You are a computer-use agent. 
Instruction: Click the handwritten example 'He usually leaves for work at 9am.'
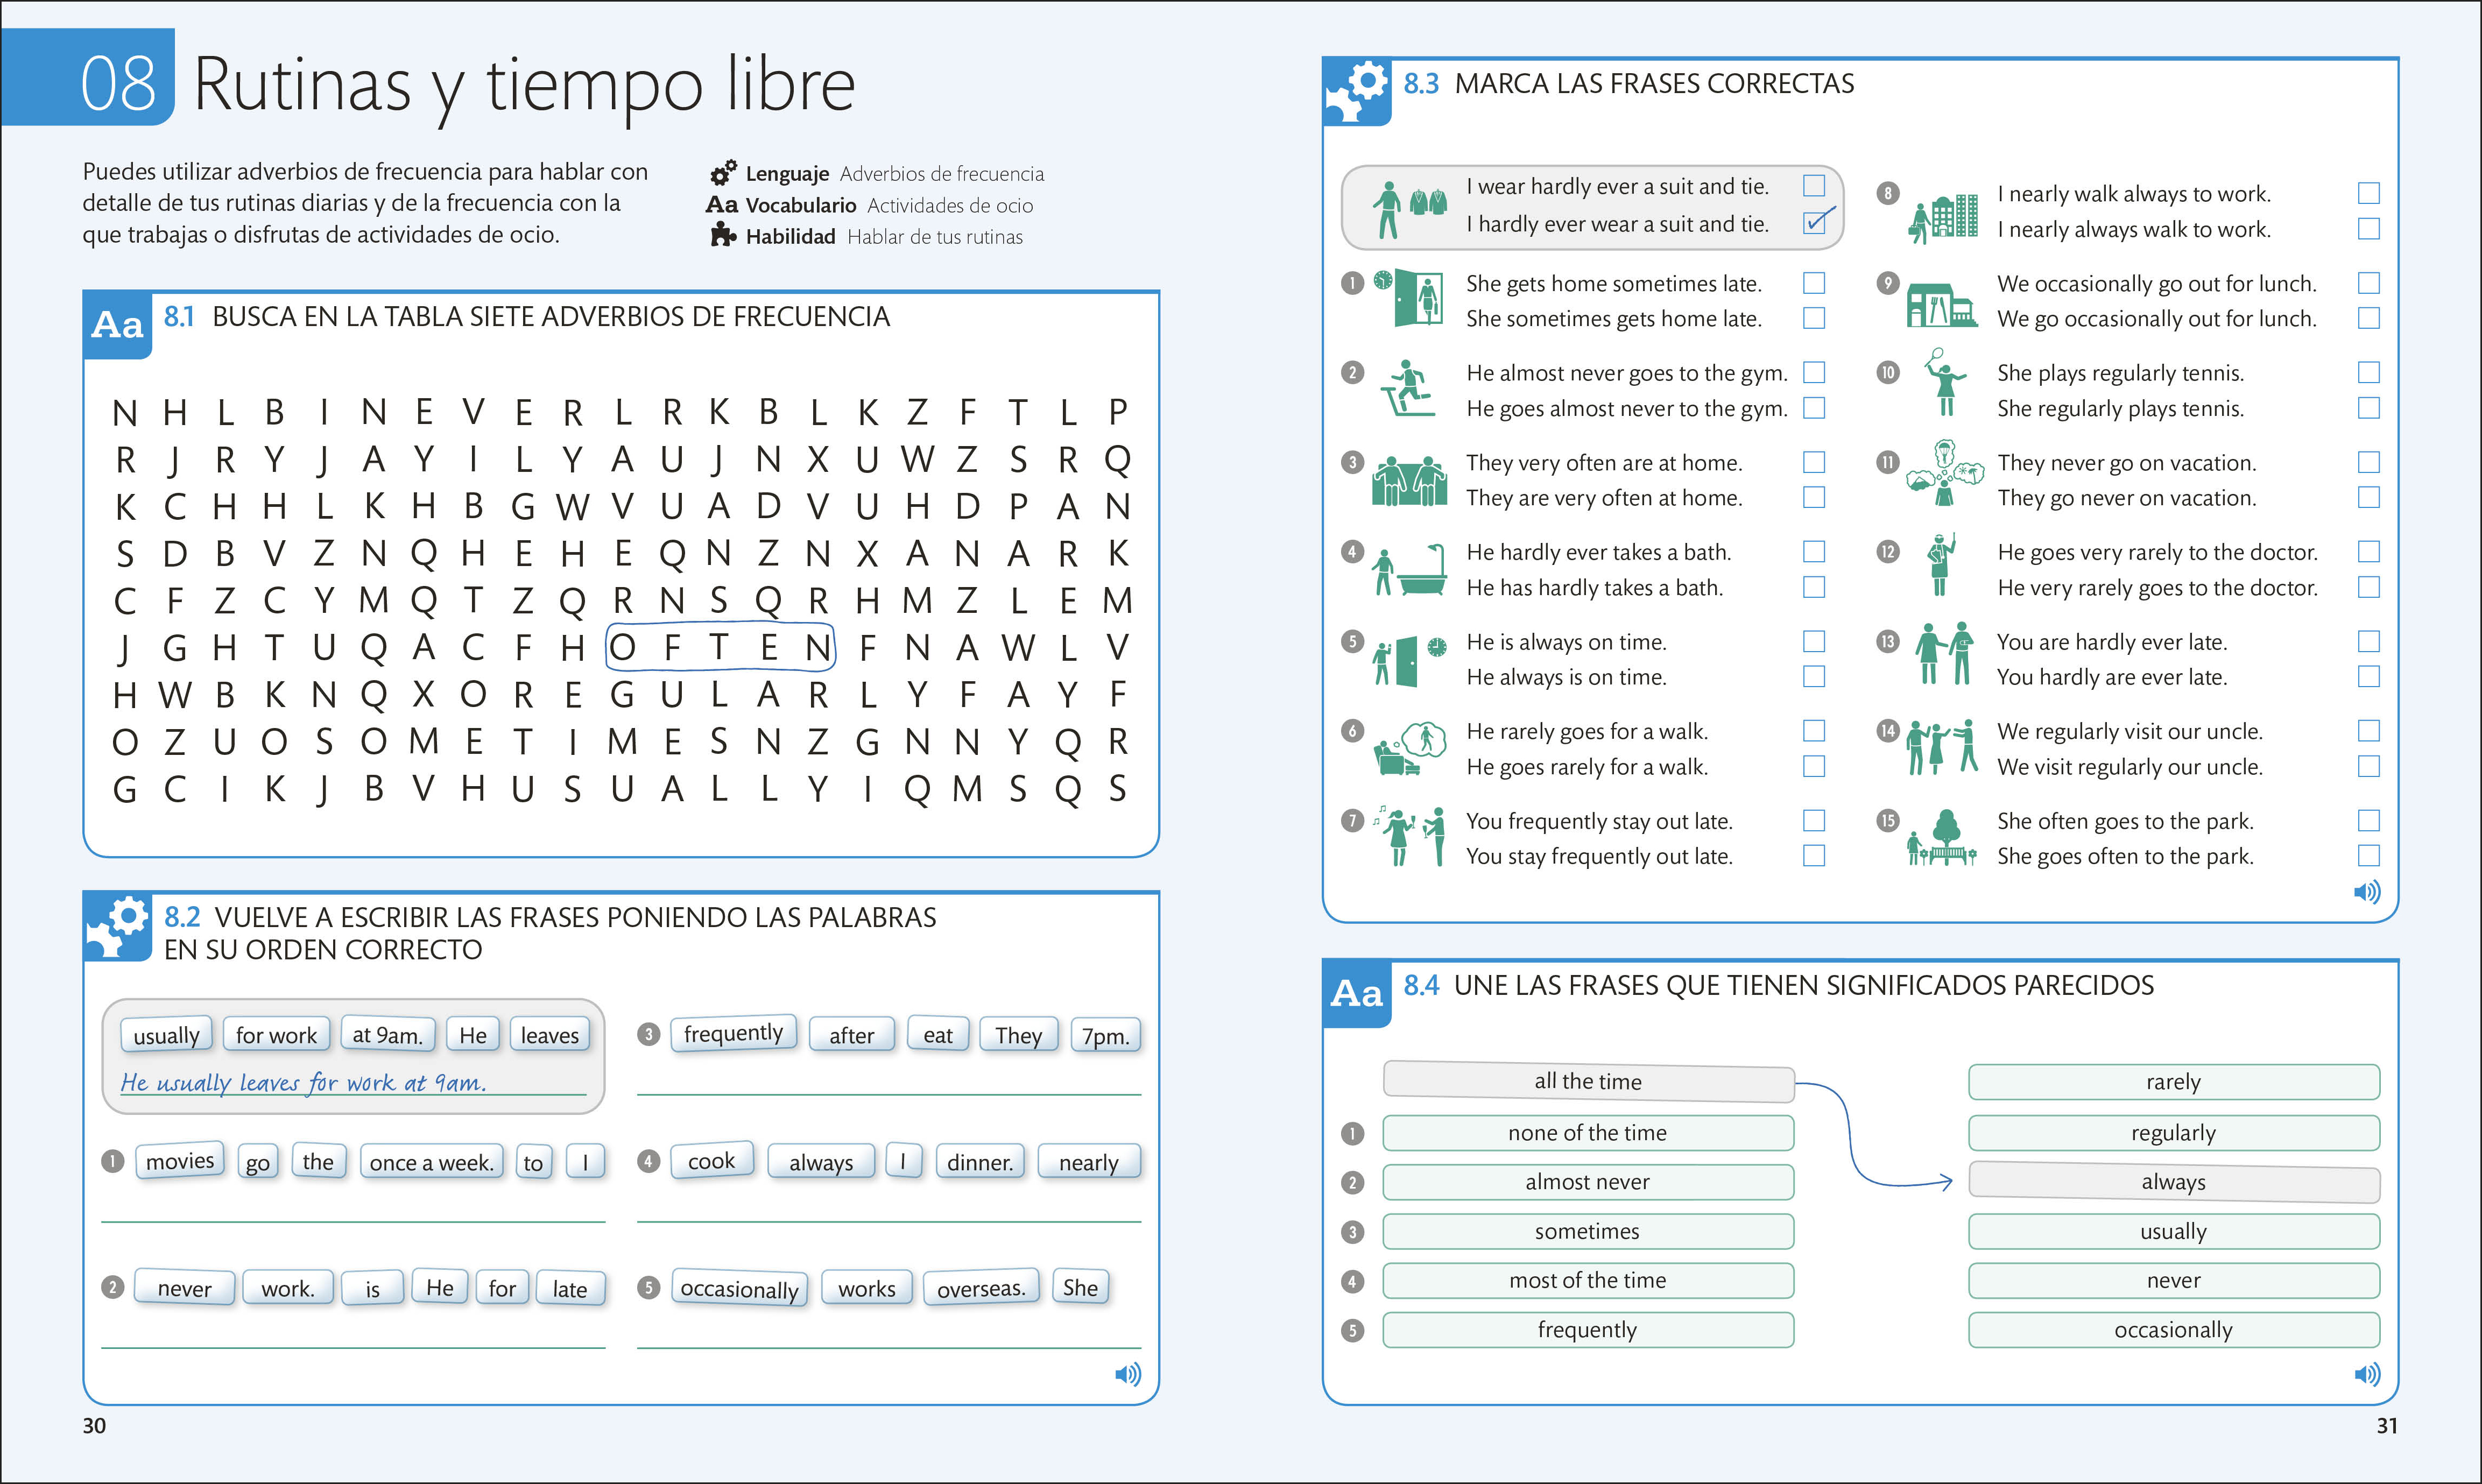tap(304, 1083)
